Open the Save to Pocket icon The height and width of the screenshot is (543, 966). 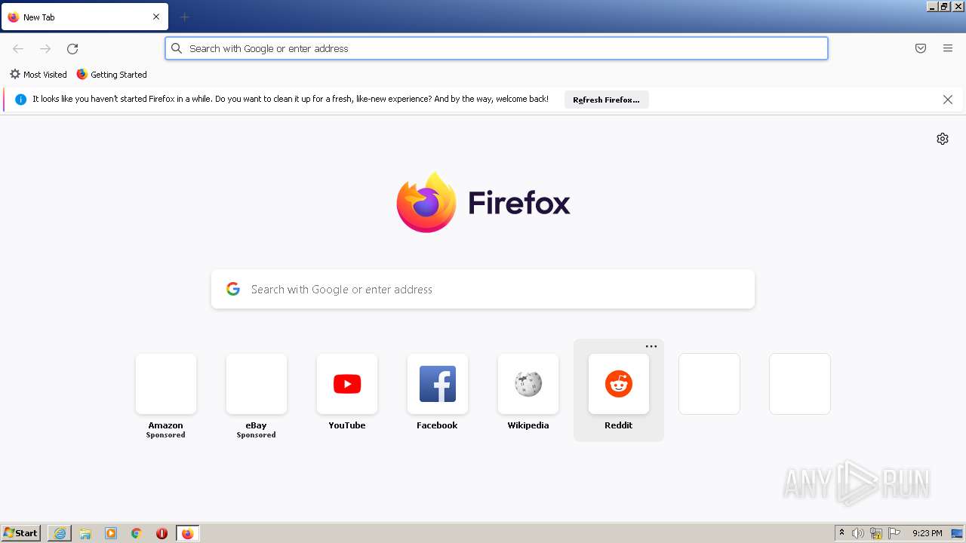(x=921, y=48)
